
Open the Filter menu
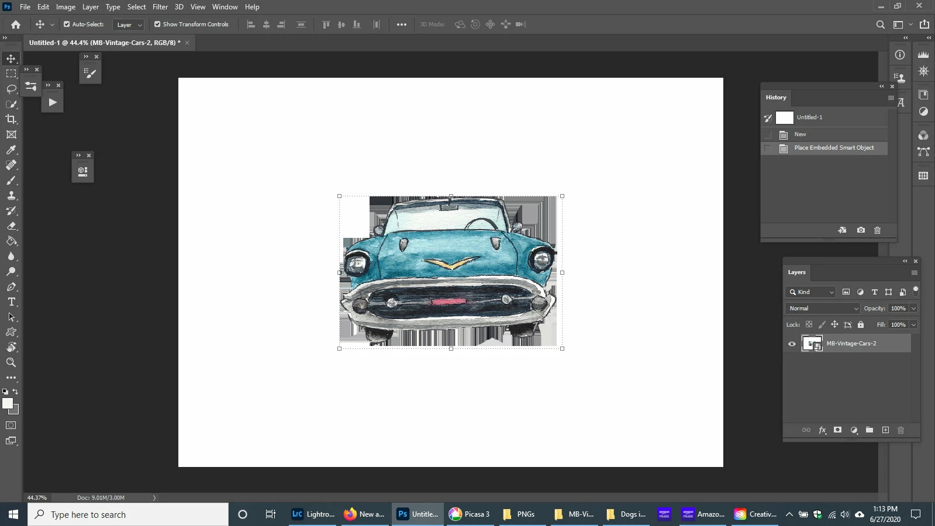pos(160,7)
